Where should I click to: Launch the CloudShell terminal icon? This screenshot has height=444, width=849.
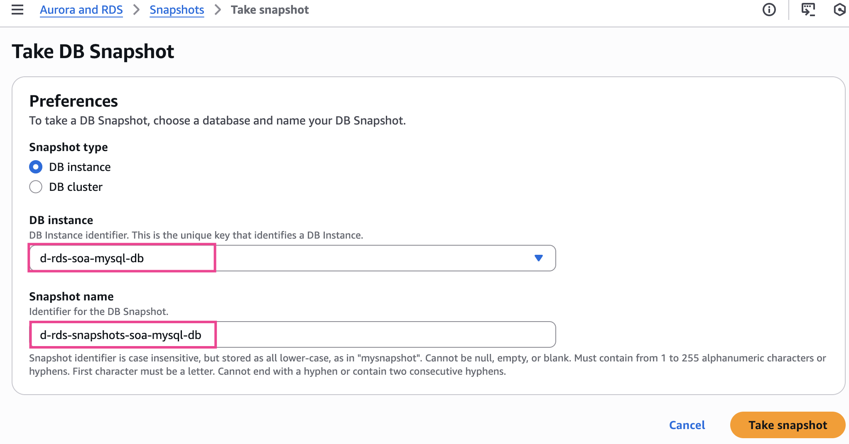click(x=808, y=10)
